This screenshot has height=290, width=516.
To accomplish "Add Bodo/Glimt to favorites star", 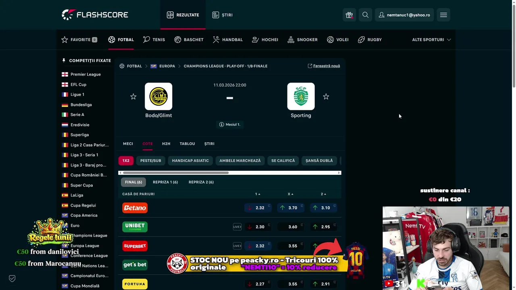I will (x=133, y=97).
